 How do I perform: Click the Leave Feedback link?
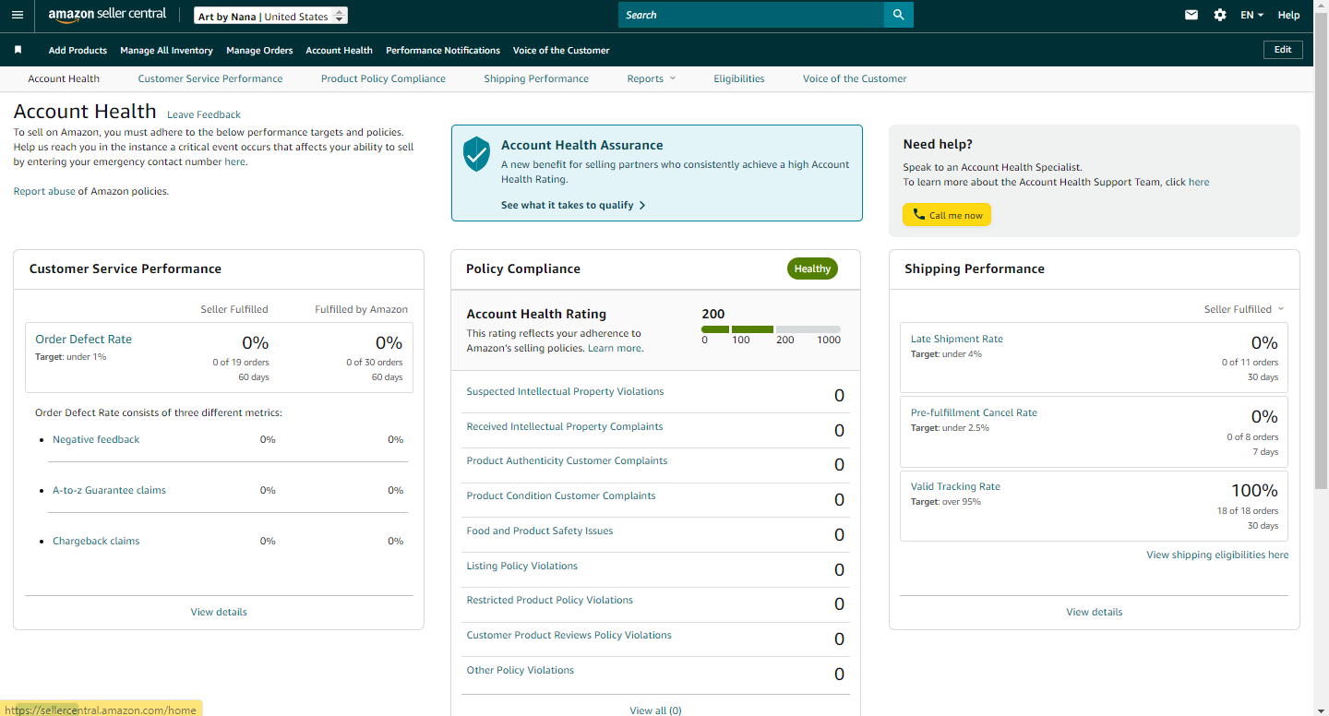coord(204,114)
